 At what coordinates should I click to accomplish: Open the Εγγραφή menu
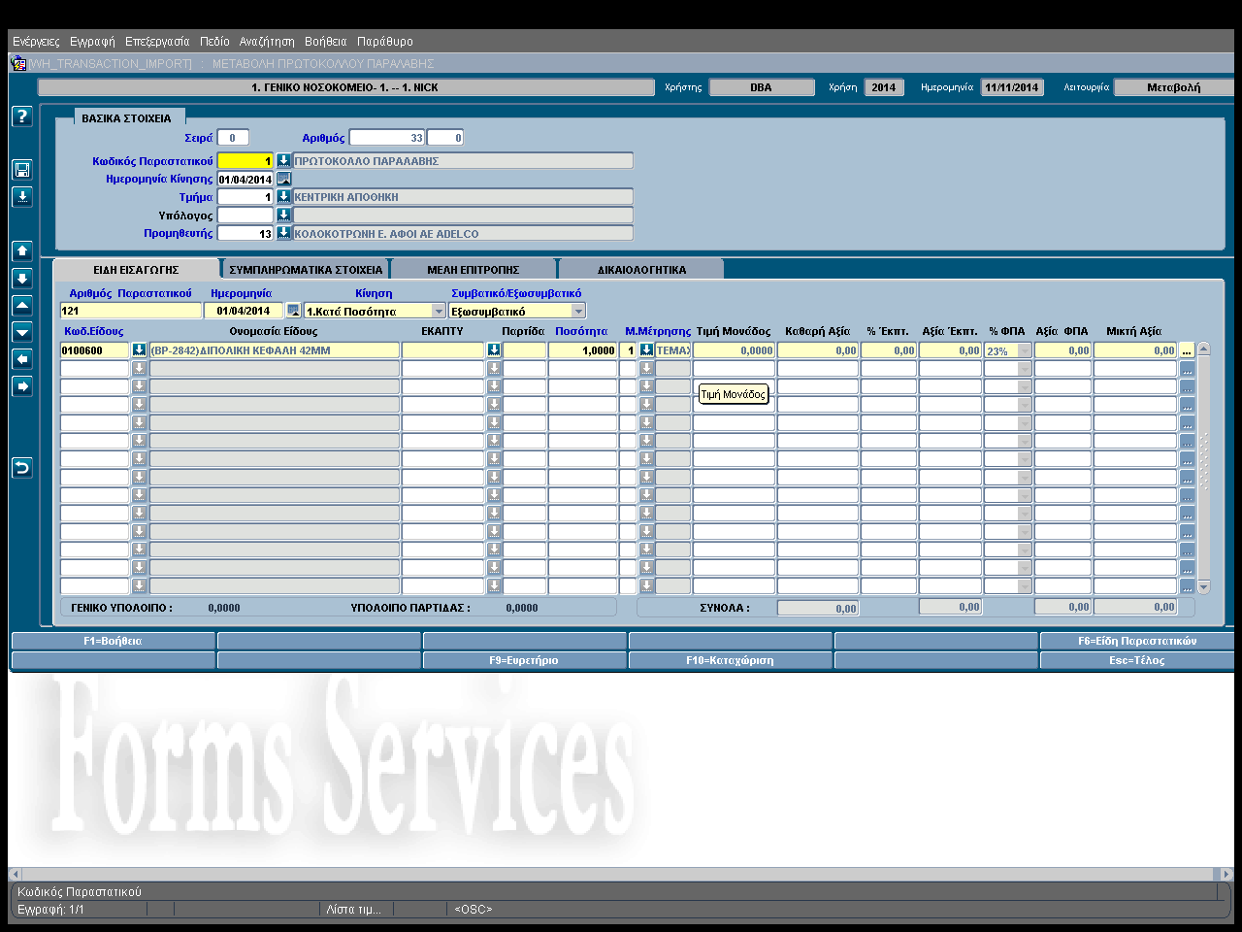pyautogui.click(x=92, y=42)
